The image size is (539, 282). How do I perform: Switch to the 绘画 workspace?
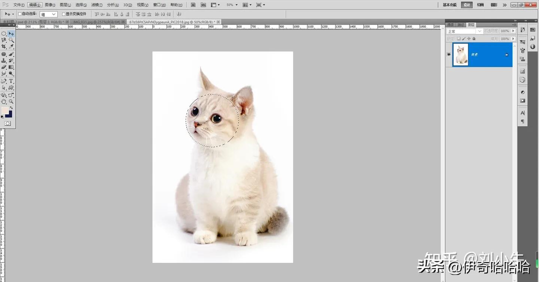[481, 5]
